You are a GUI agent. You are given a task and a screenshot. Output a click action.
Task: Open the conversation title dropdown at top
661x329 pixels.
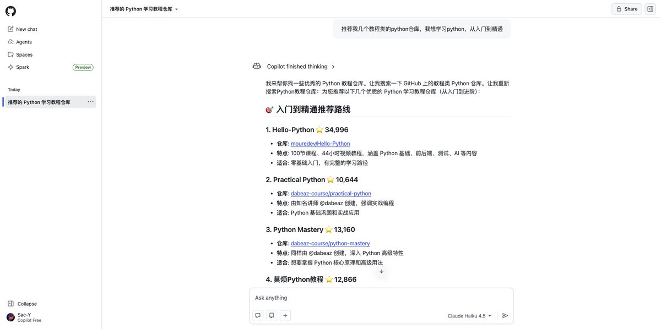click(144, 9)
